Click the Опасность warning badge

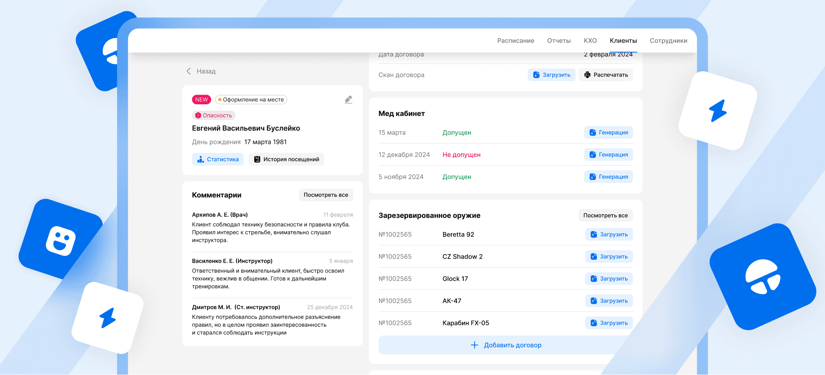pos(214,116)
